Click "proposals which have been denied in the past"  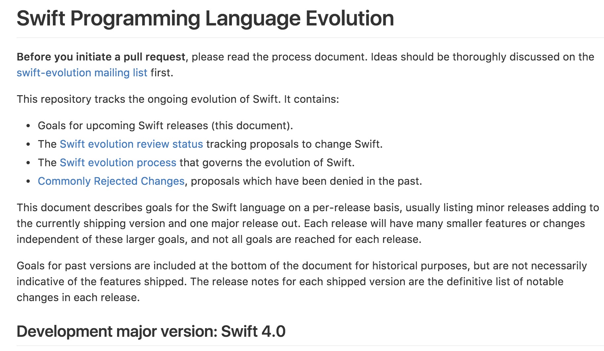(x=306, y=181)
